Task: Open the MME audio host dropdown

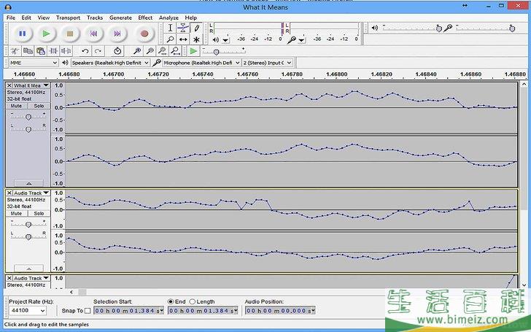Action: click(33, 63)
